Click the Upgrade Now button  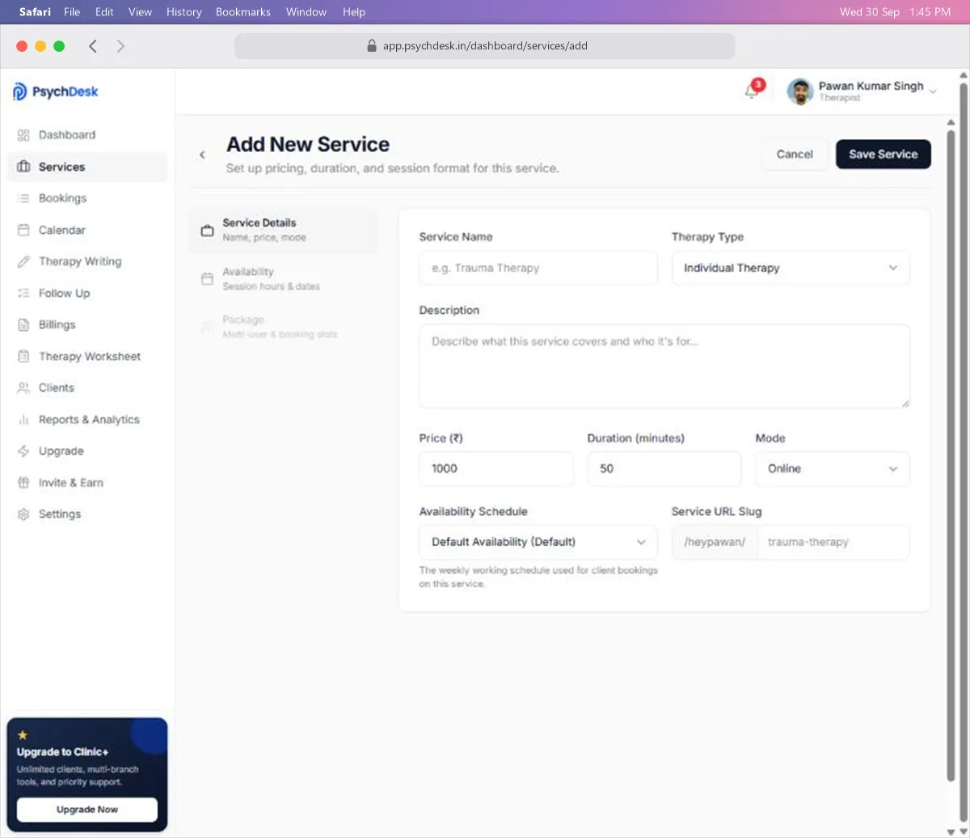(87, 810)
